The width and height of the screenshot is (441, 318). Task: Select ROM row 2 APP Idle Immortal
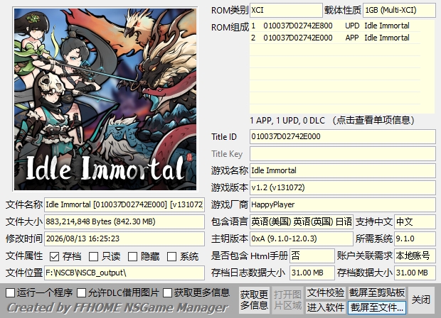click(335, 38)
